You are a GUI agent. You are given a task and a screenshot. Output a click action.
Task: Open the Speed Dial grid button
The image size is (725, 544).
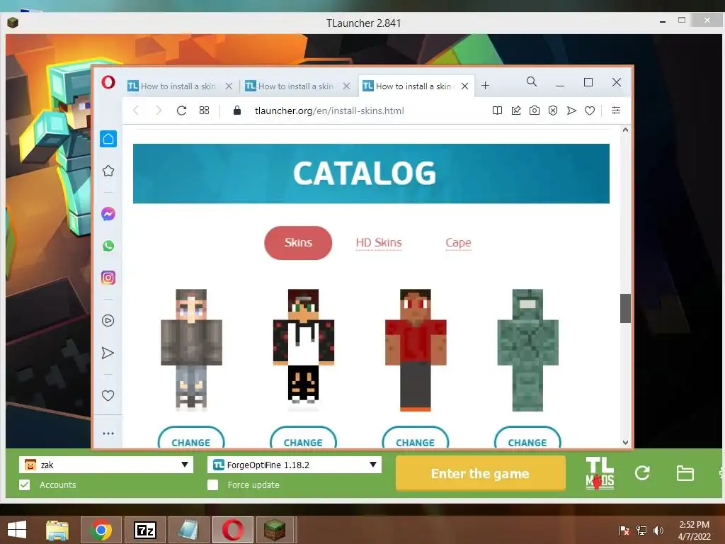pyautogui.click(x=204, y=110)
